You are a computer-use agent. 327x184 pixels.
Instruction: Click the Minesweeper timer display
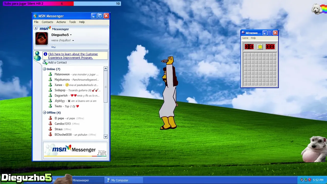[x=270, y=47]
